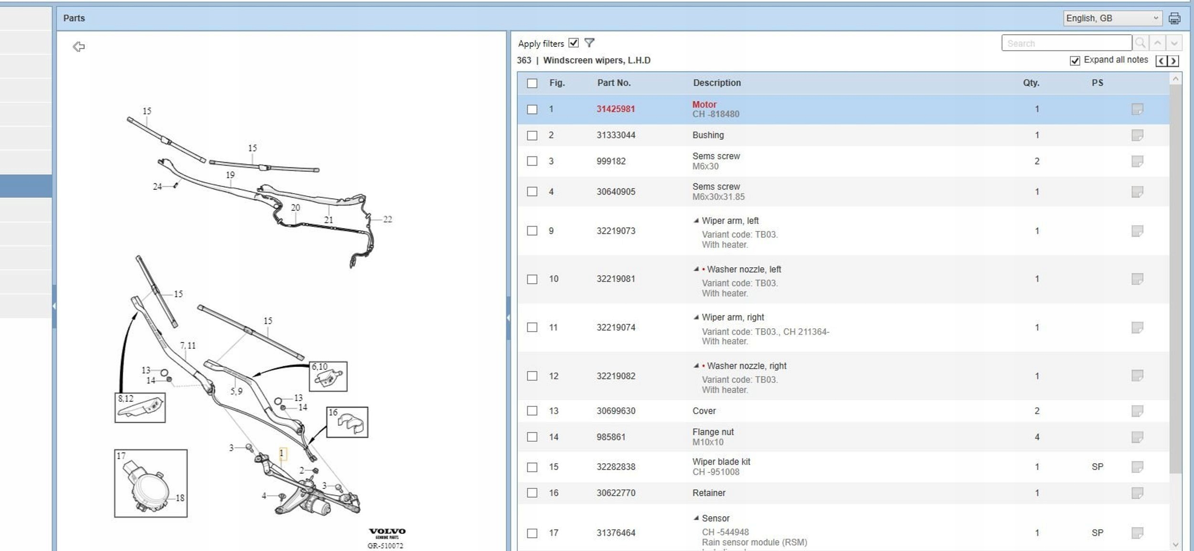1194x551 pixels.
Task: Collapse the Sensor row notes triangle
Action: 696,518
